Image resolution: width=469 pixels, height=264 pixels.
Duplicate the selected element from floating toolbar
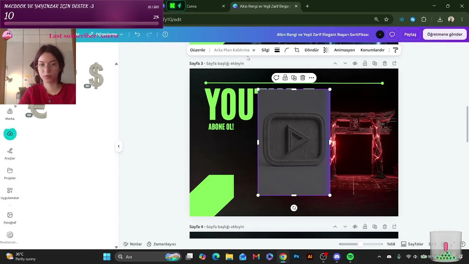294,78
